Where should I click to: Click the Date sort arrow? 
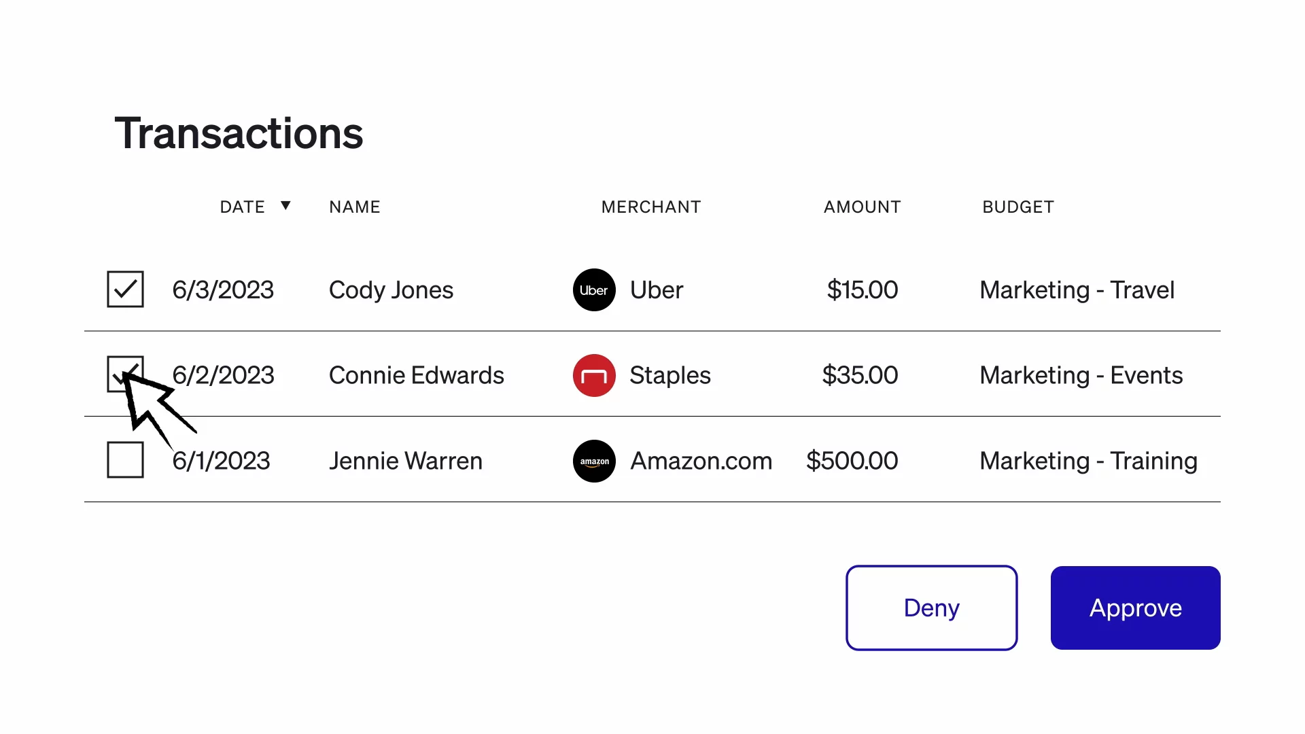click(285, 206)
